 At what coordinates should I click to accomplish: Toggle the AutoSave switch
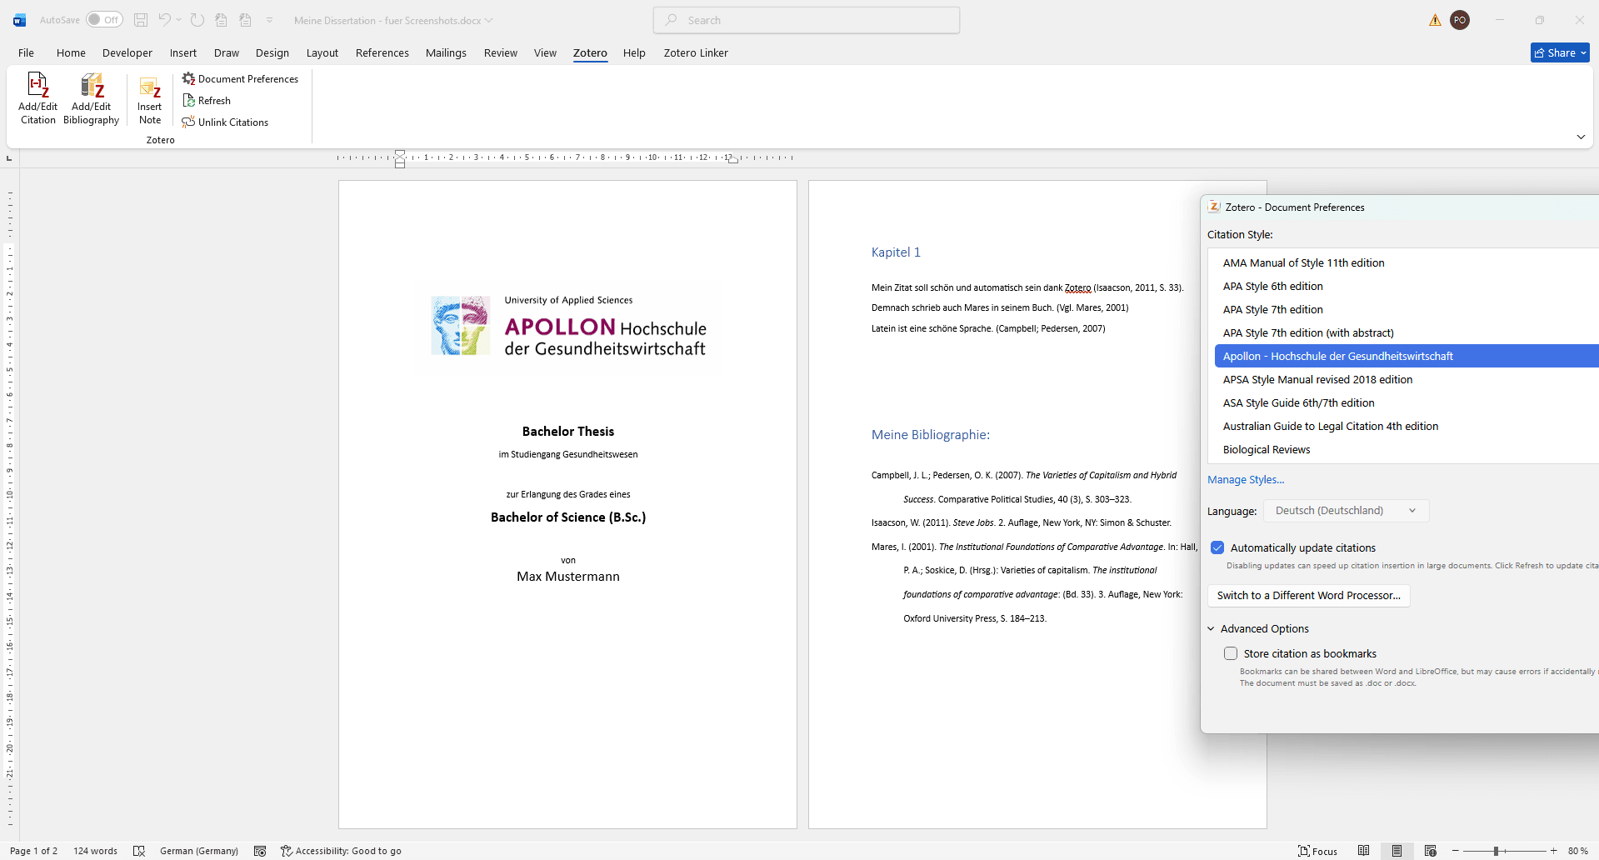click(104, 20)
